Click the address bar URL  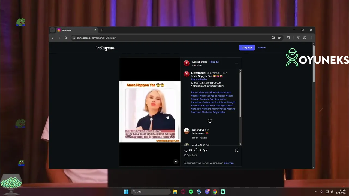pos(96,38)
